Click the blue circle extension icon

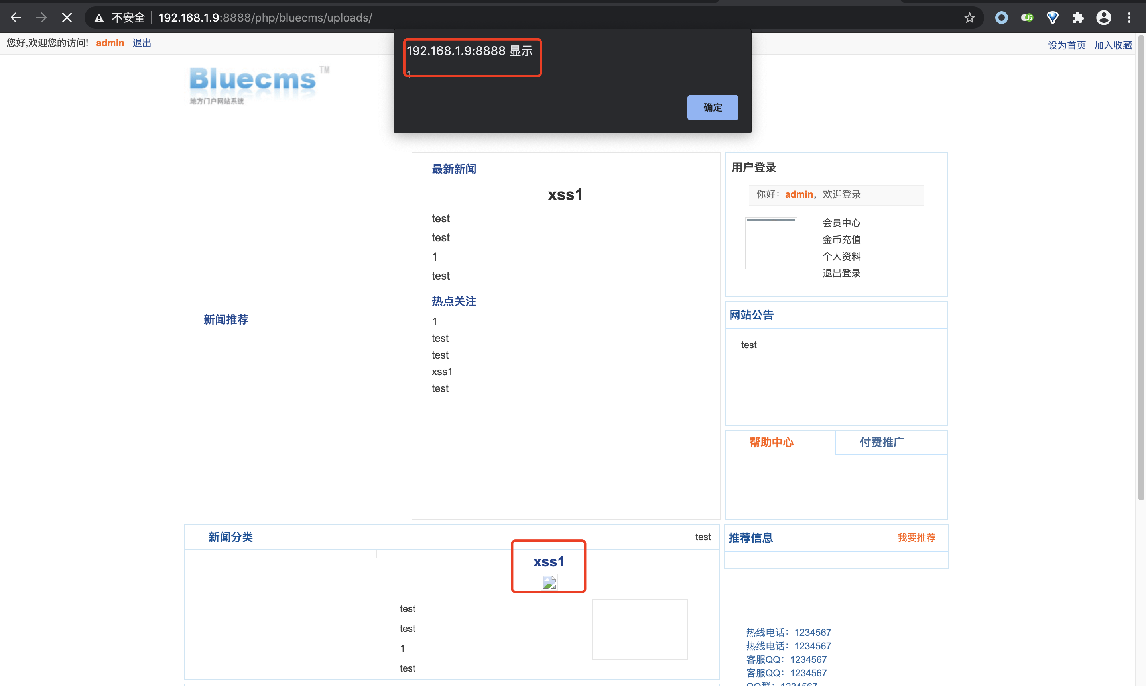1001,18
